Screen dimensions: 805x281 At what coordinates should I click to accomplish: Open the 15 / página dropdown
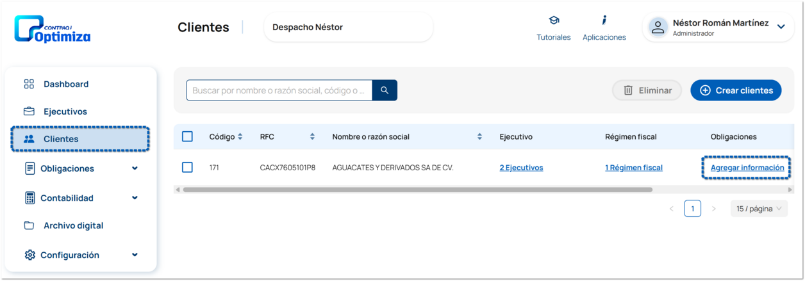tap(759, 209)
